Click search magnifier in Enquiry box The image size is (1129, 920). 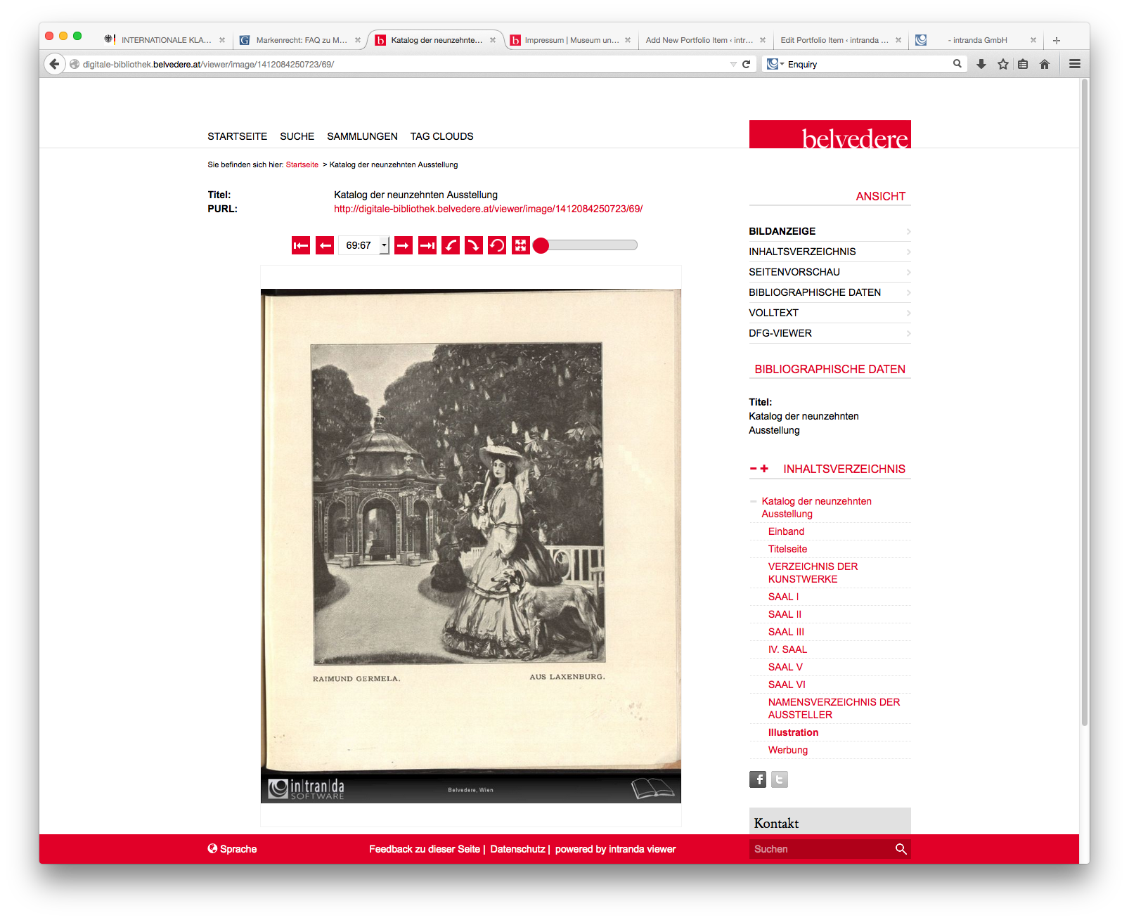click(x=957, y=64)
